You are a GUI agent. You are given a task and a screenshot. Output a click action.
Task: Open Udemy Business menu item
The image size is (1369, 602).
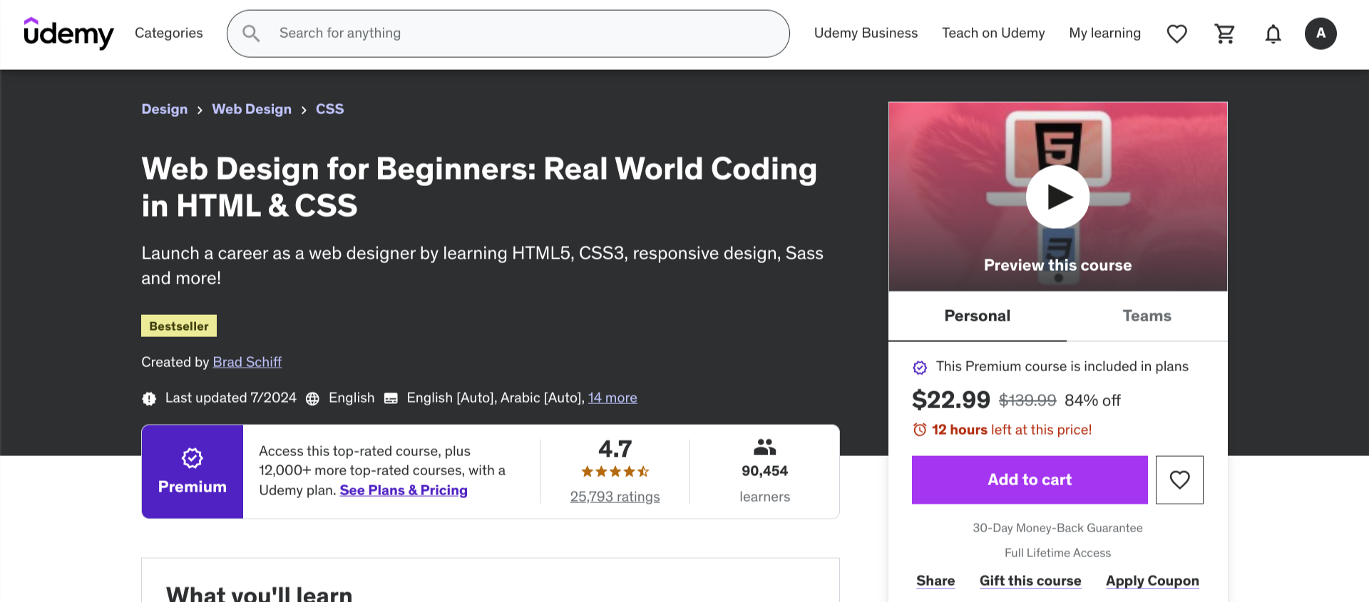pos(866,33)
